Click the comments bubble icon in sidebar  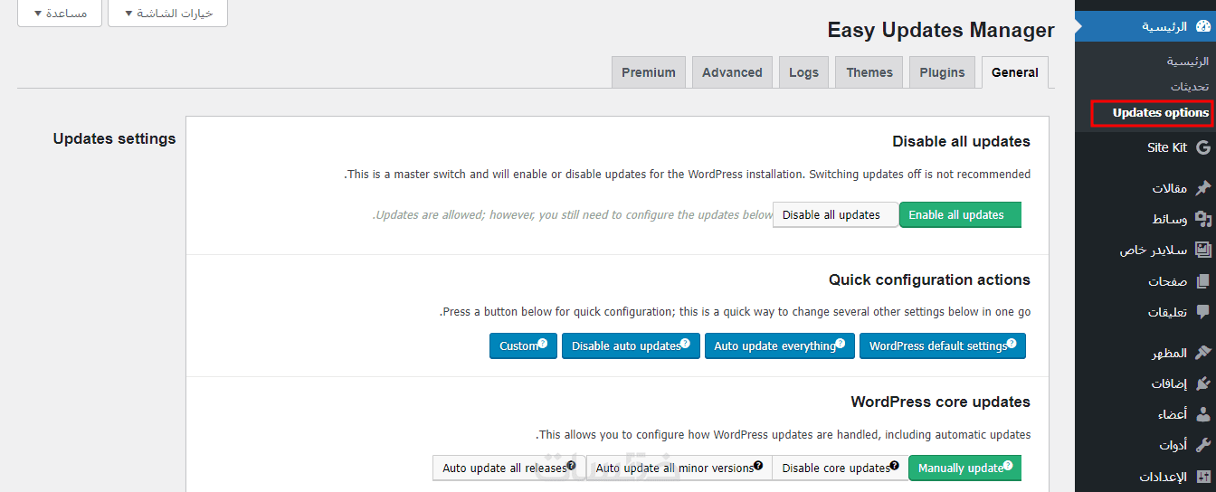(1202, 312)
